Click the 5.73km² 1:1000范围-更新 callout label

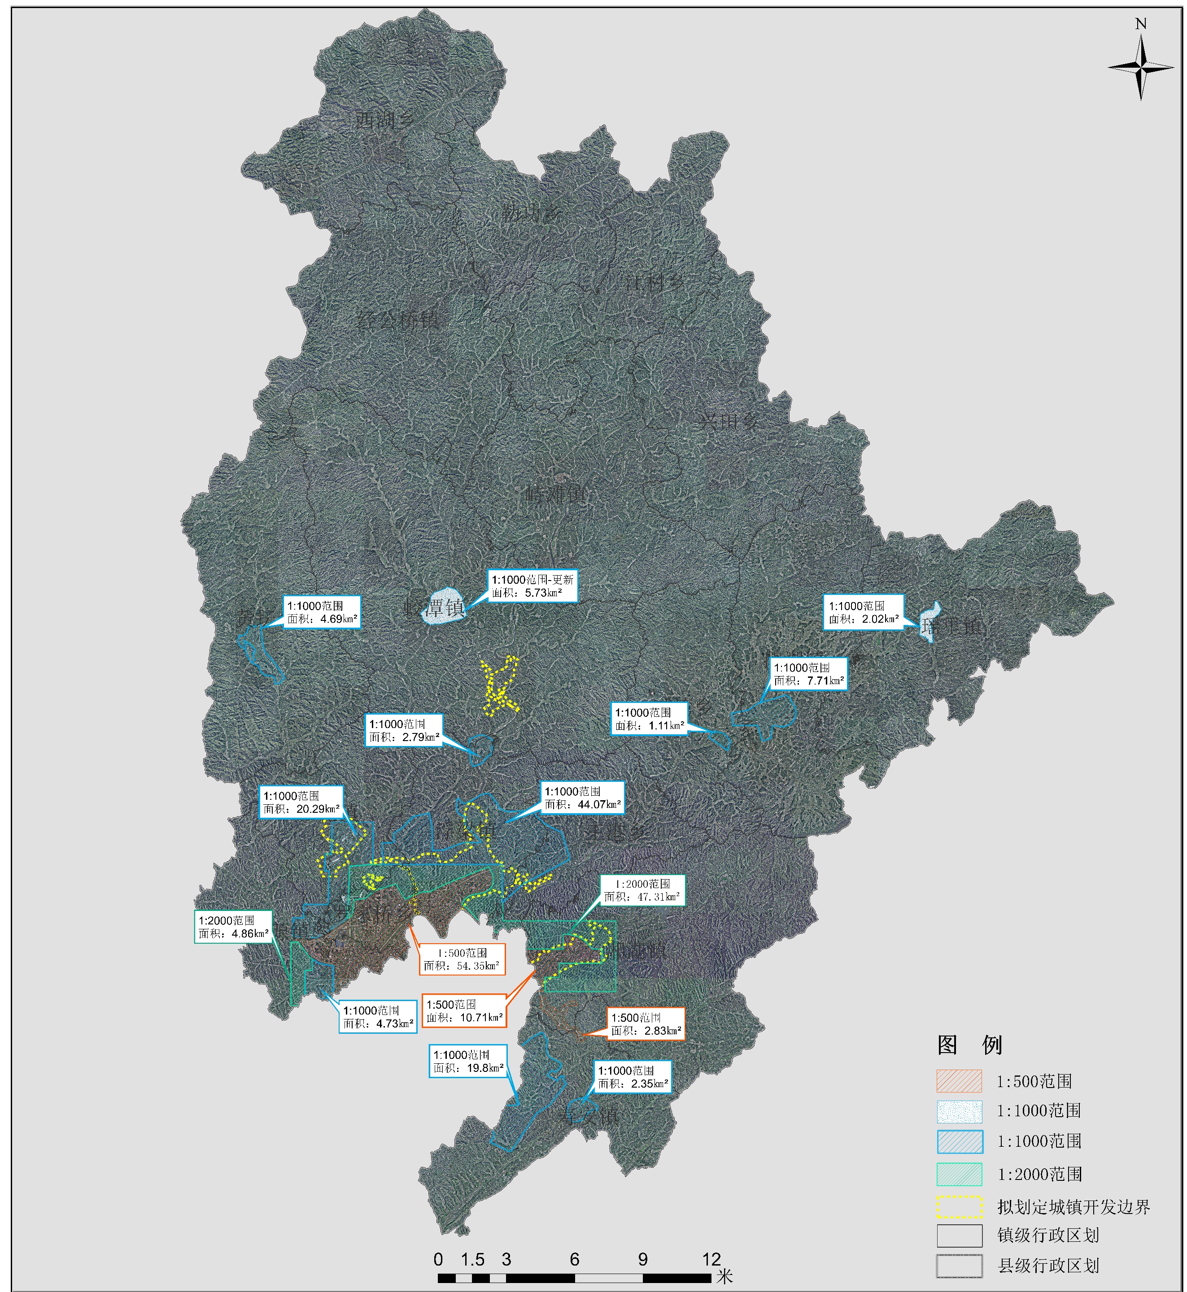(532, 586)
